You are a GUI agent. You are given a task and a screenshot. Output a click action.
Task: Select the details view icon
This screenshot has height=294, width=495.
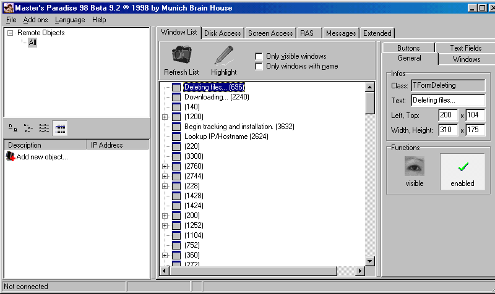point(60,128)
